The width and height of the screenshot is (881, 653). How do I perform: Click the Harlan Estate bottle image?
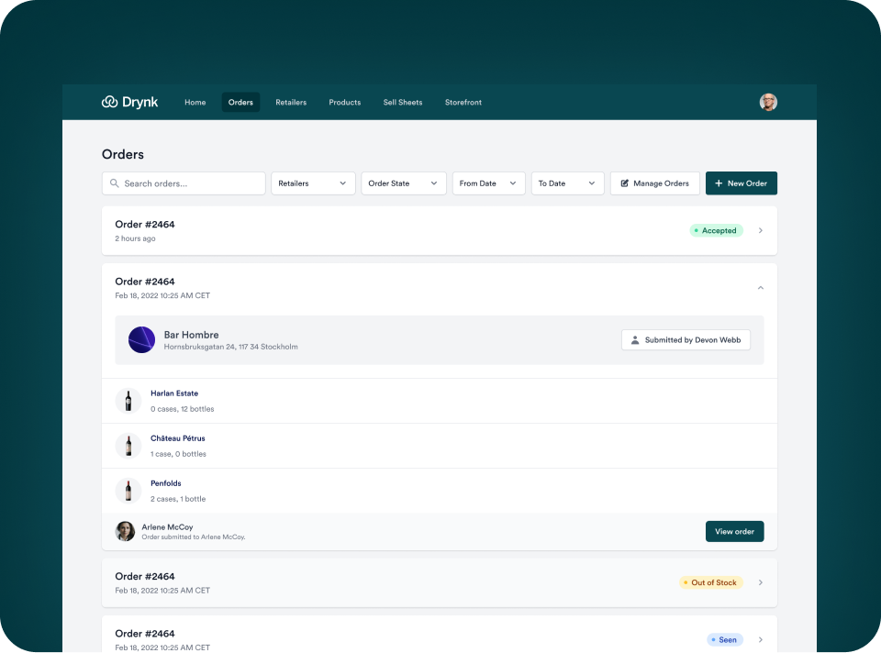click(x=128, y=401)
